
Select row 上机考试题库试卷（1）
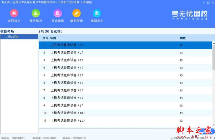point(126,45)
